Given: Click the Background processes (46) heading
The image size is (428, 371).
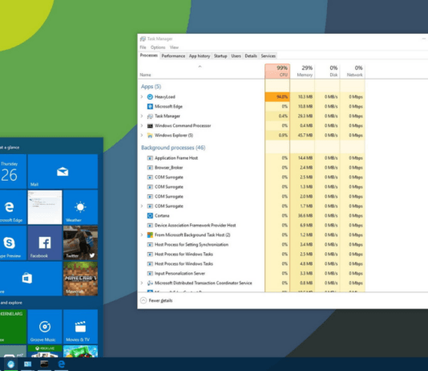Looking at the screenshot, I should coord(173,148).
